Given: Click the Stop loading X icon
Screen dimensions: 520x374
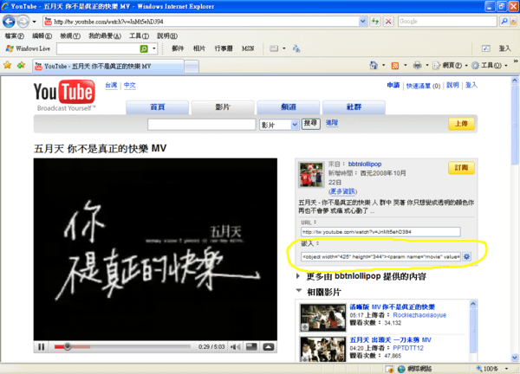Looking at the screenshot, I should [388, 22].
